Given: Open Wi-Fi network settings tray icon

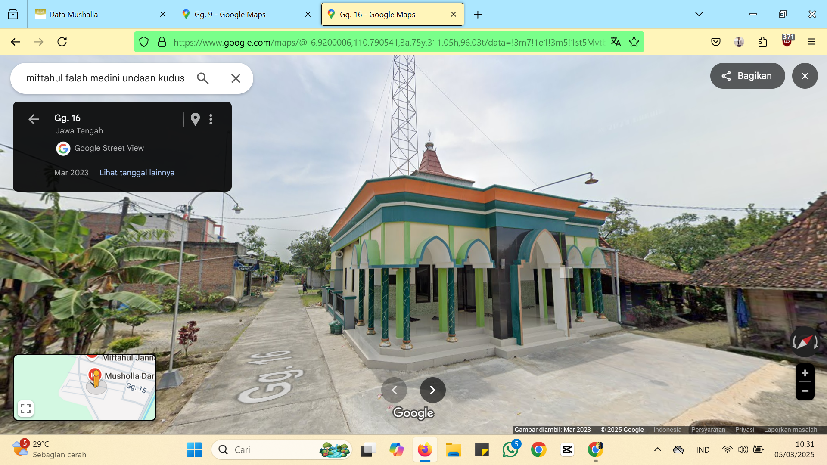Looking at the screenshot, I should pyautogui.click(x=727, y=449).
